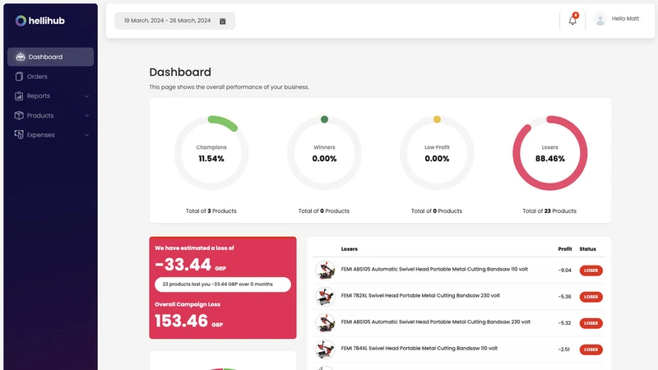Viewport: 658px width, 370px height.
Task: Click the Dashboard icon in sidebar
Action: coord(20,57)
